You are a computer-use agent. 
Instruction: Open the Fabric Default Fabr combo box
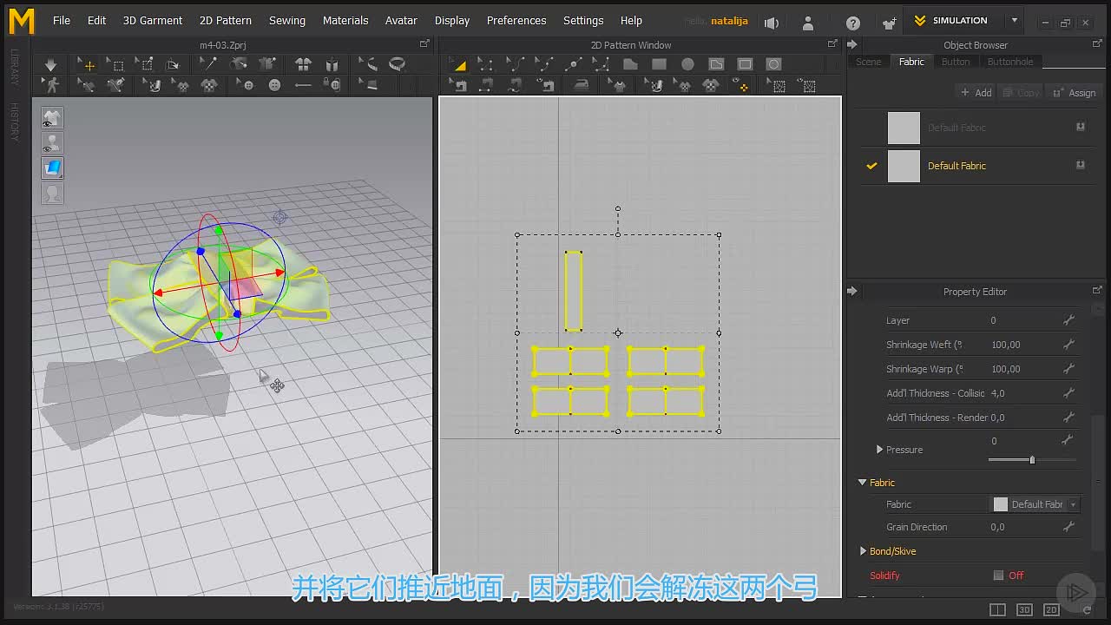pos(1035,504)
